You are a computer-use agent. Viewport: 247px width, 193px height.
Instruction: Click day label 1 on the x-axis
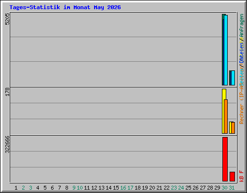(16, 188)
